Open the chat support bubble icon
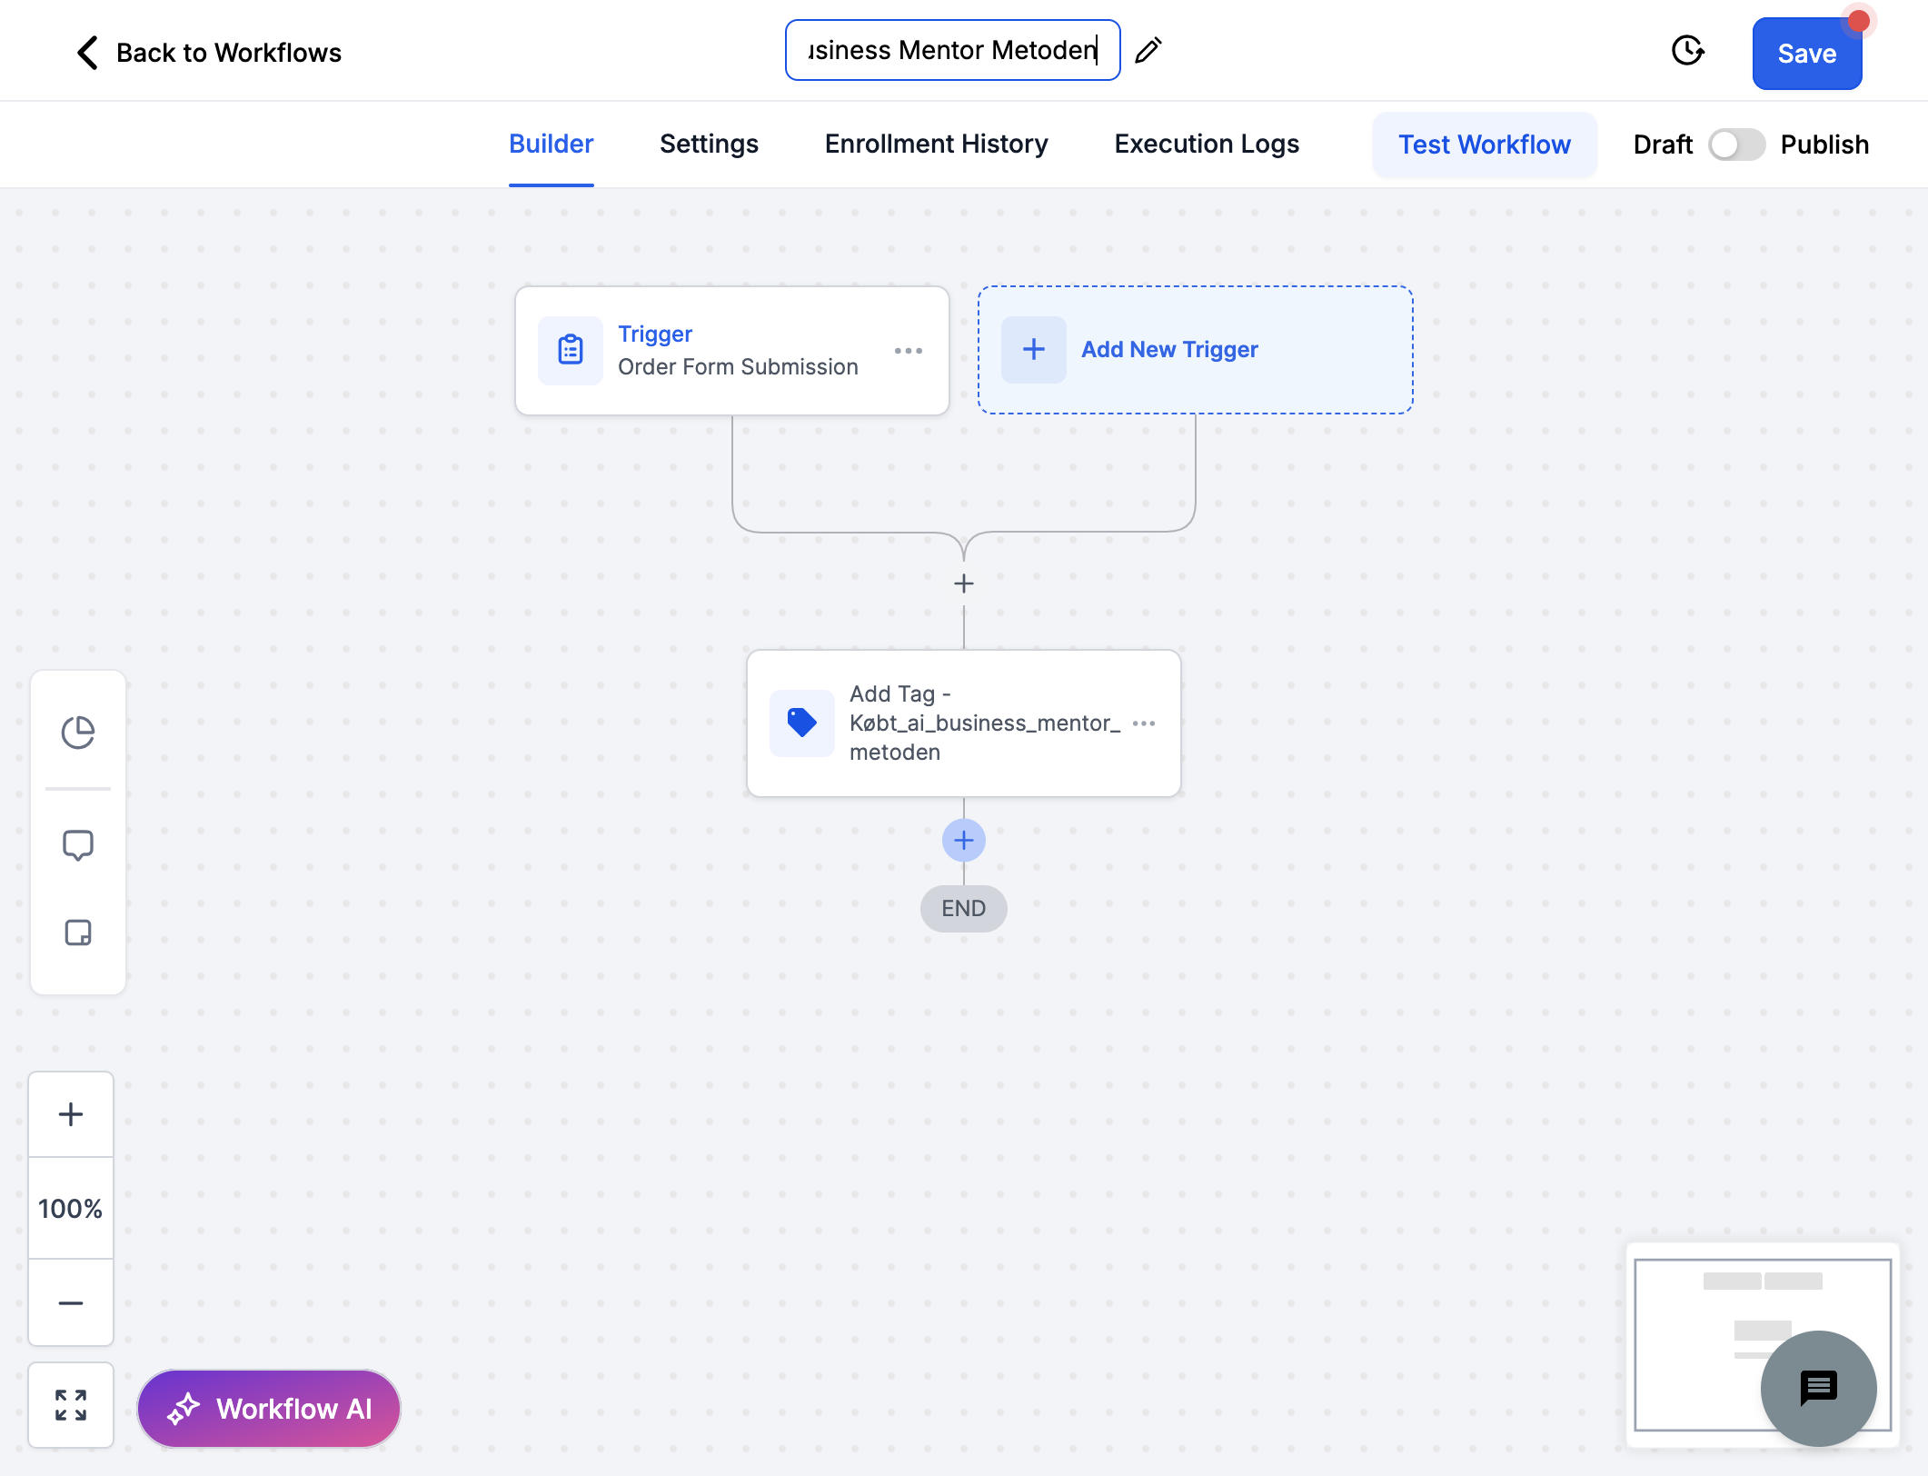Image resolution: width=1928 pixels, height=1476 pixels. 1818,1388
